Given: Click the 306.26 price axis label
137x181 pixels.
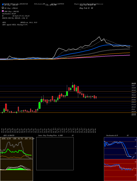Looking at the screenshot, I should coord(134,95).
